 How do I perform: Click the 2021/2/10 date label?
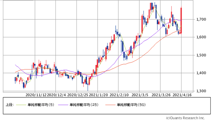click(x=119, y=95)
